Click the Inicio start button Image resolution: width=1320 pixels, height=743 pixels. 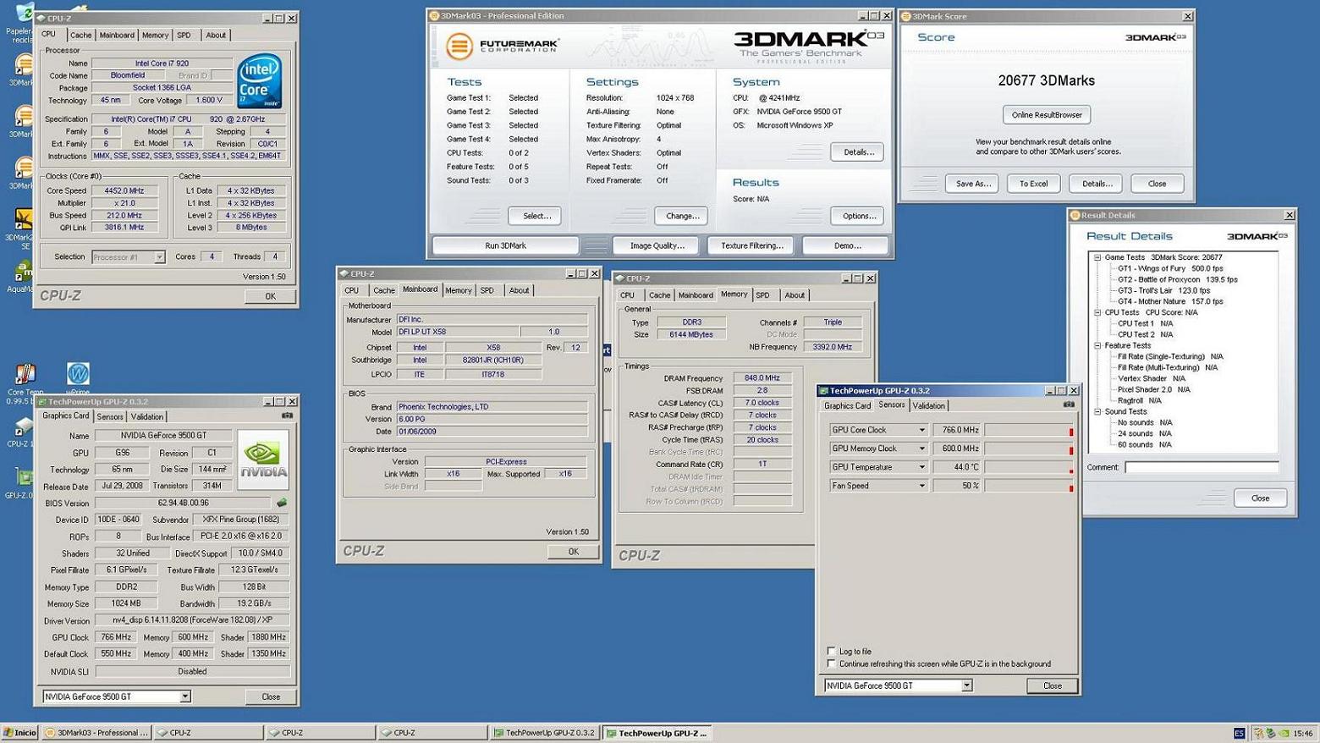(x=20, y=733)
